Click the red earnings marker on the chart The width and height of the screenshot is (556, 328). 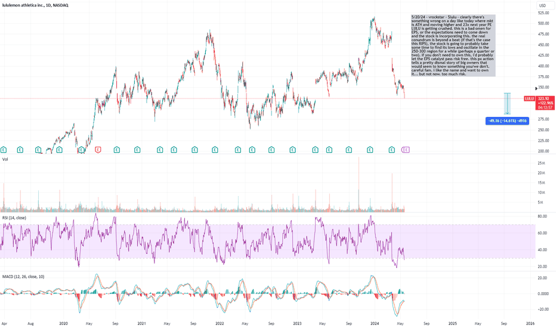[x=98, y=150]
